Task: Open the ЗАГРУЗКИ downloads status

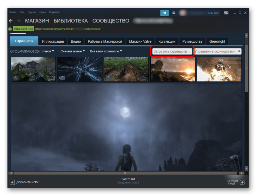Action: coord(128,179)
